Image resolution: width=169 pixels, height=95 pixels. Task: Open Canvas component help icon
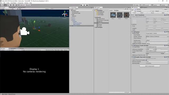[165, 32]
